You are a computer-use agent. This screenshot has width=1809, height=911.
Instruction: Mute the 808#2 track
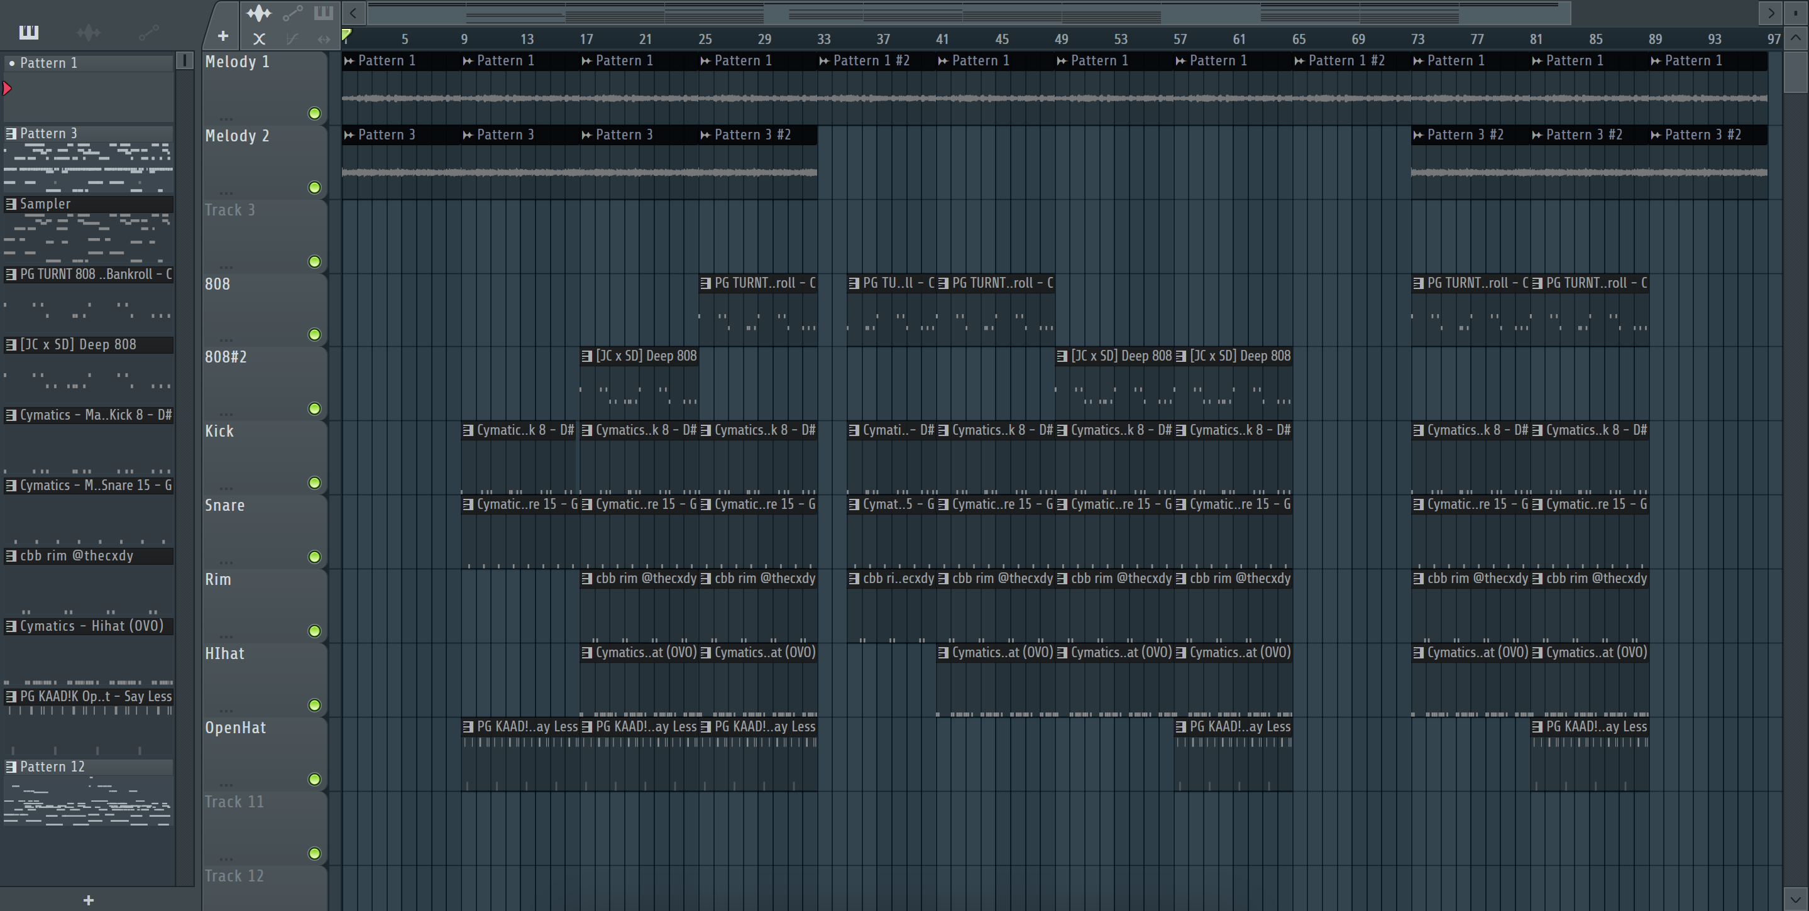click(315, 408)
